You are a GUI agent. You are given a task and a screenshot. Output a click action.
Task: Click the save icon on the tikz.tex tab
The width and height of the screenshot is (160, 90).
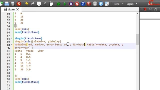click(x=5, y=9)
